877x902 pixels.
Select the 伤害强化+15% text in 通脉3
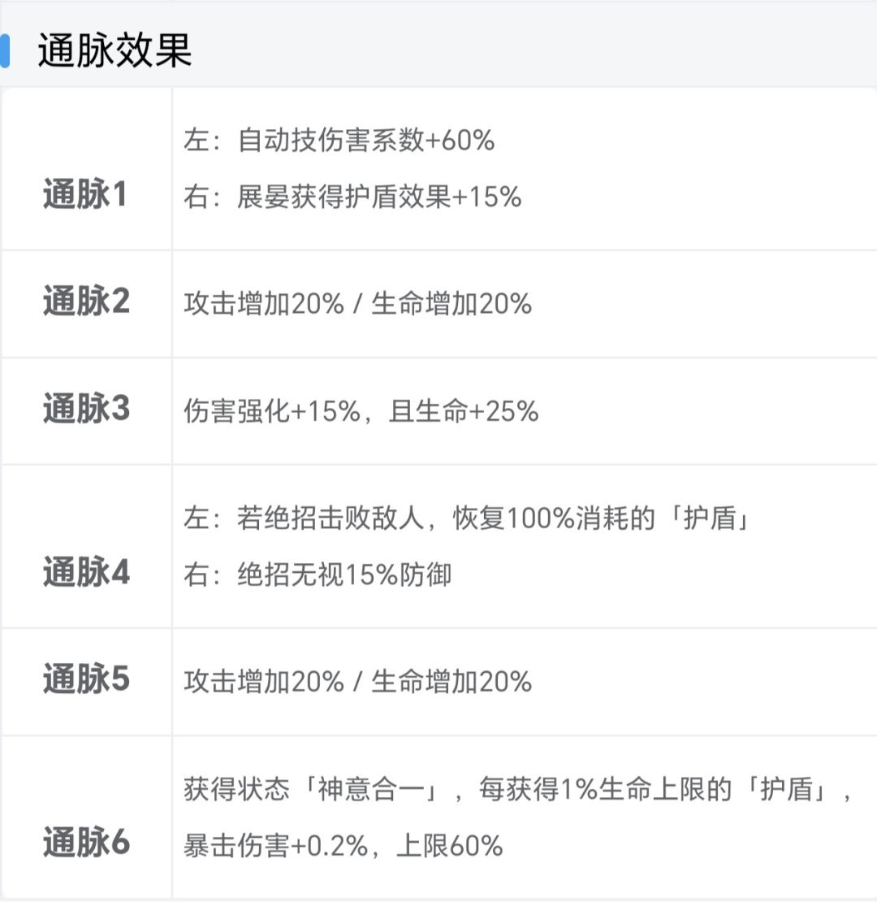272,411
